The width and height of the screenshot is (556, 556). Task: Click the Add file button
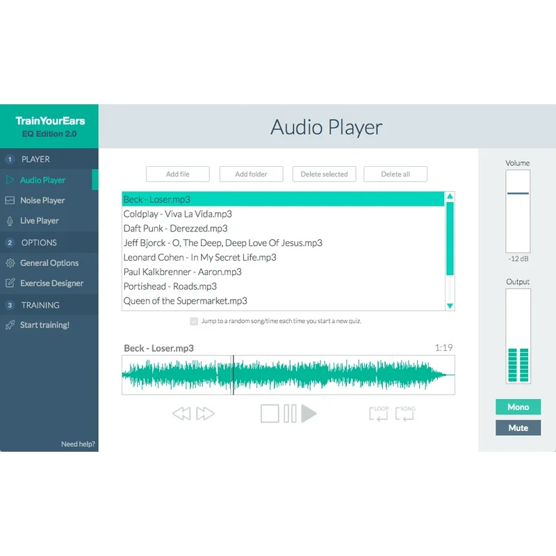click(x=178, y=174)
